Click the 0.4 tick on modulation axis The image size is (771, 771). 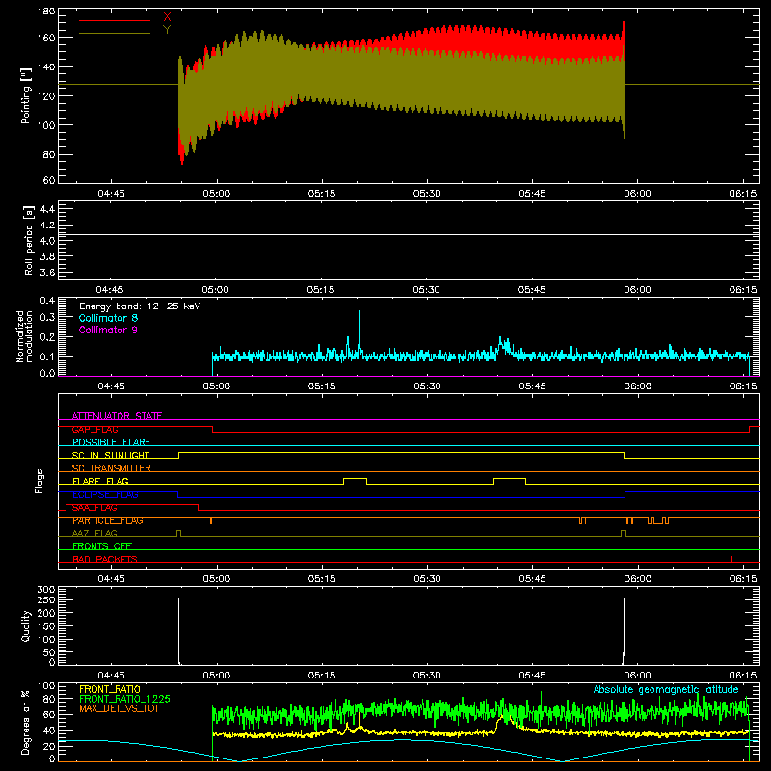tap(47, 301)
